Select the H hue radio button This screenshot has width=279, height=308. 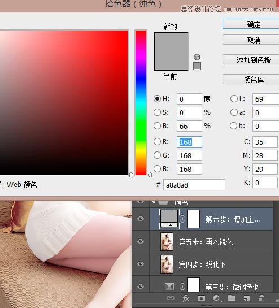pyautogui.click(x=157, y=98)
